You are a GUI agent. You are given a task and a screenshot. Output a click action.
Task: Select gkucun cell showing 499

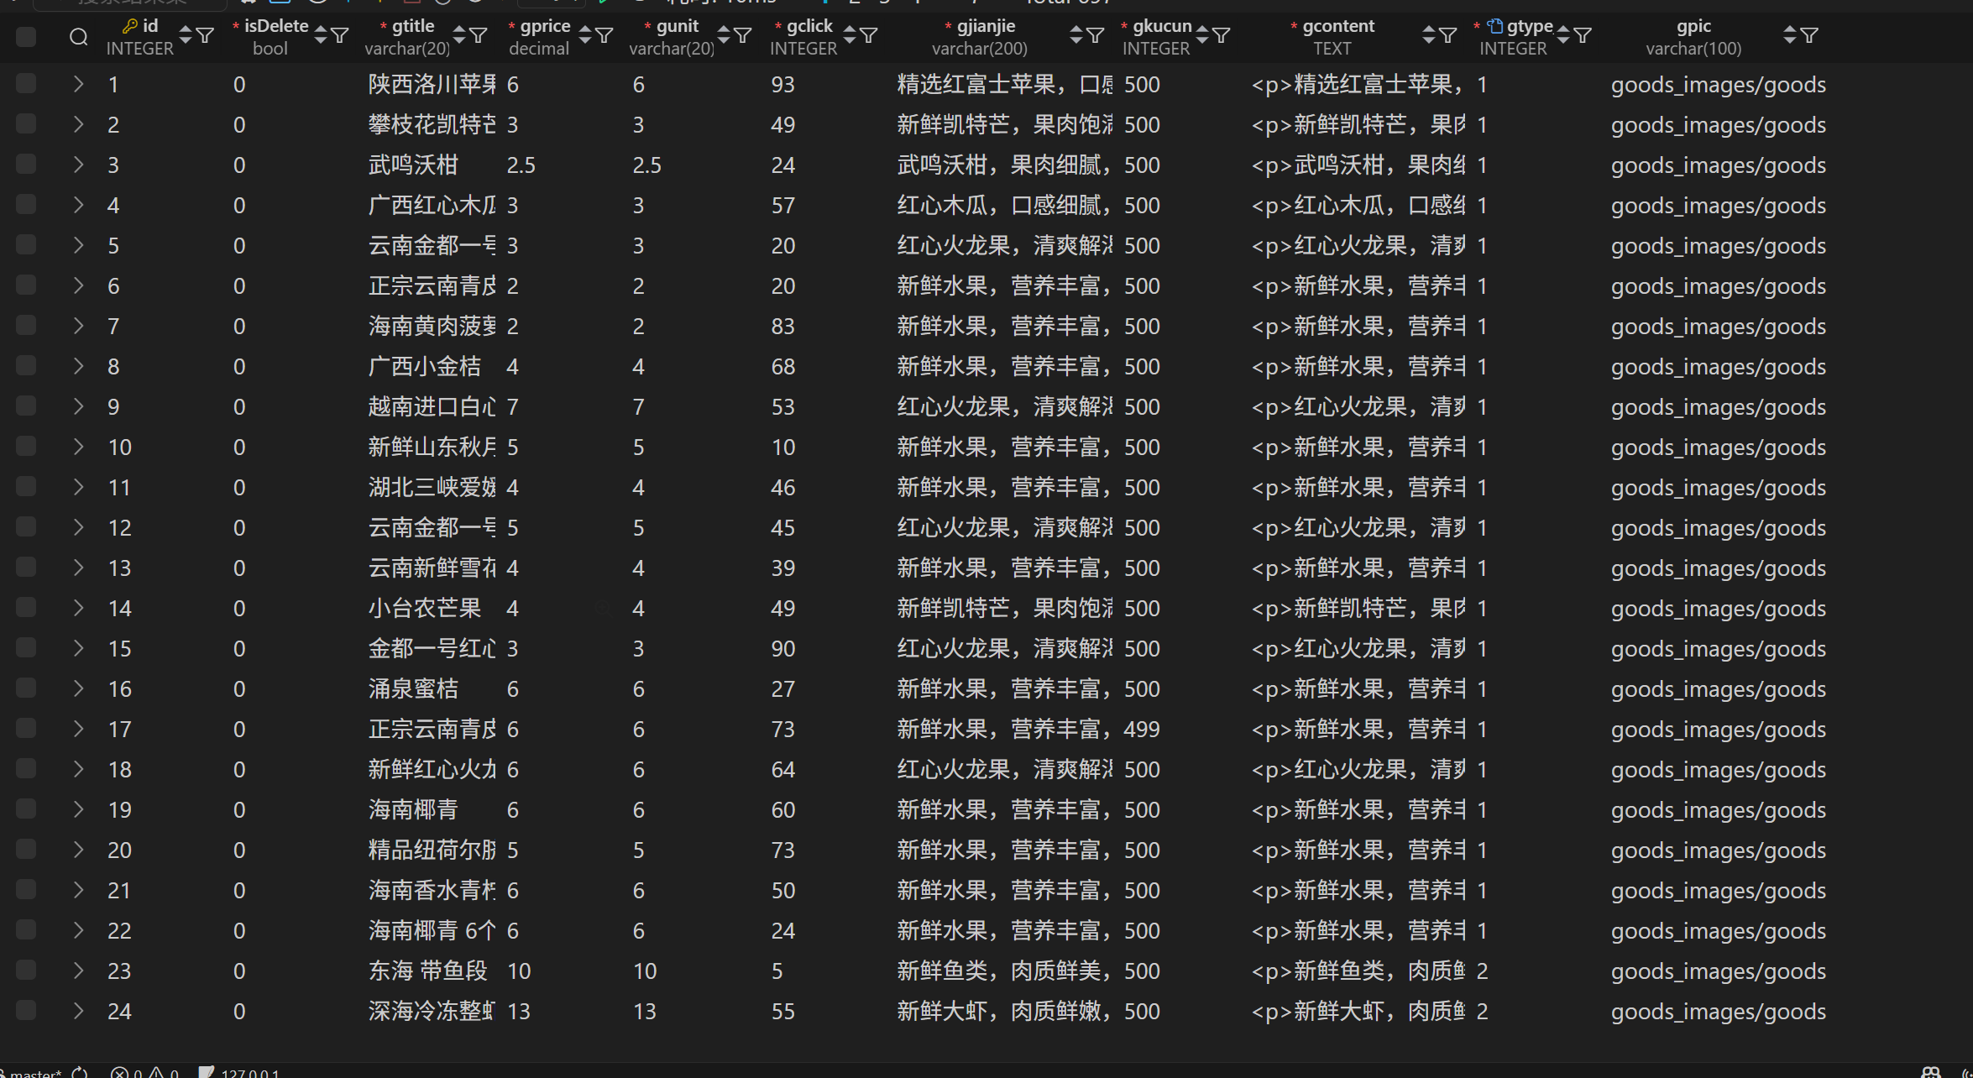[x=1142, y=729]
